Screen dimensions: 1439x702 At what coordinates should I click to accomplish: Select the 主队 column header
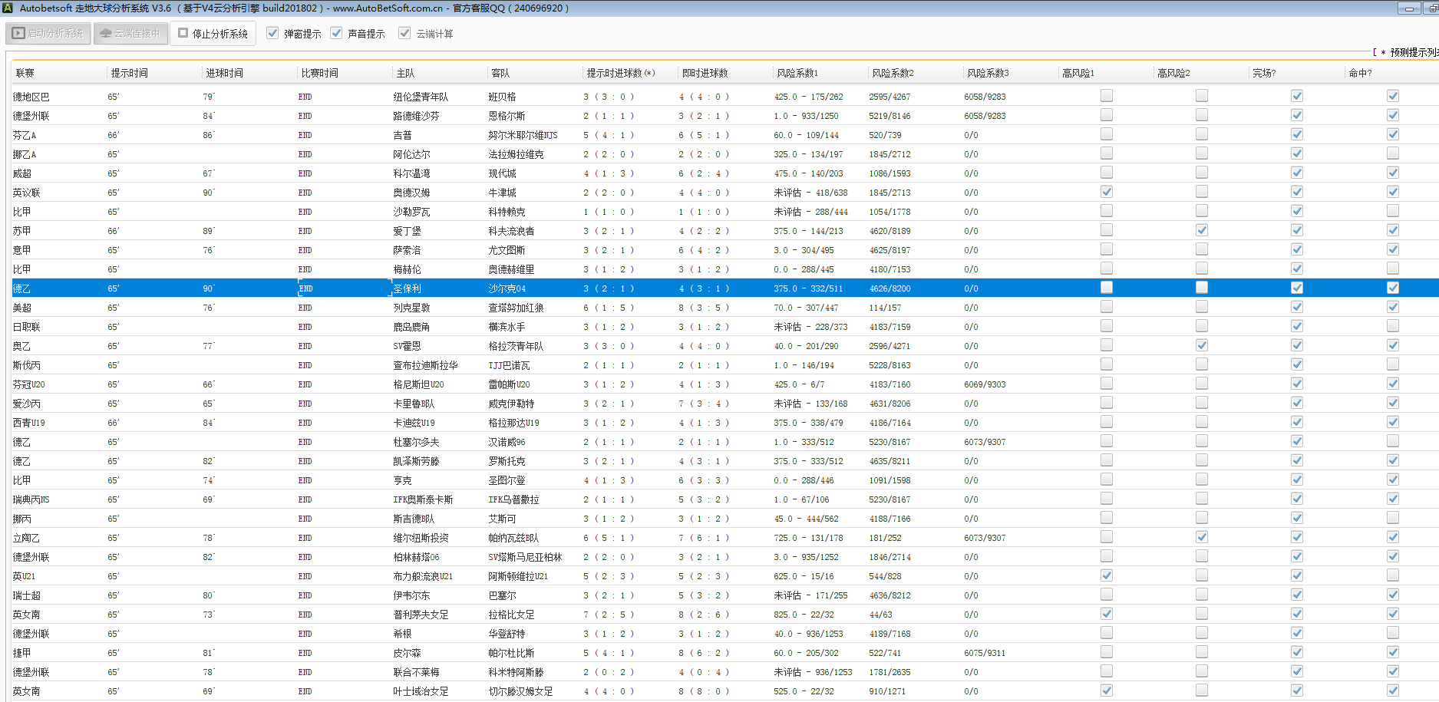(x=405, y=73)
